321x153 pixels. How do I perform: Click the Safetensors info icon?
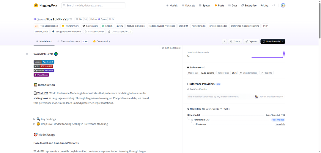[204, 67]
